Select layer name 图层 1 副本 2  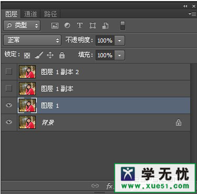(x=60, y=72)
